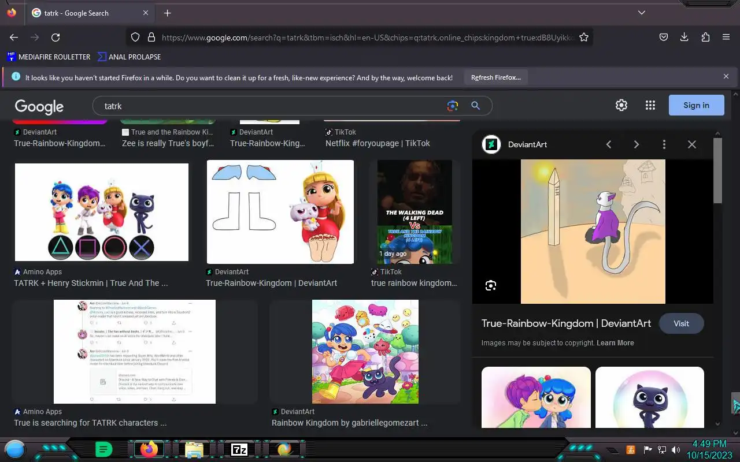Open the Learn More copyright link
Viewport: 740px width, 462px height.
pos(615,343)
